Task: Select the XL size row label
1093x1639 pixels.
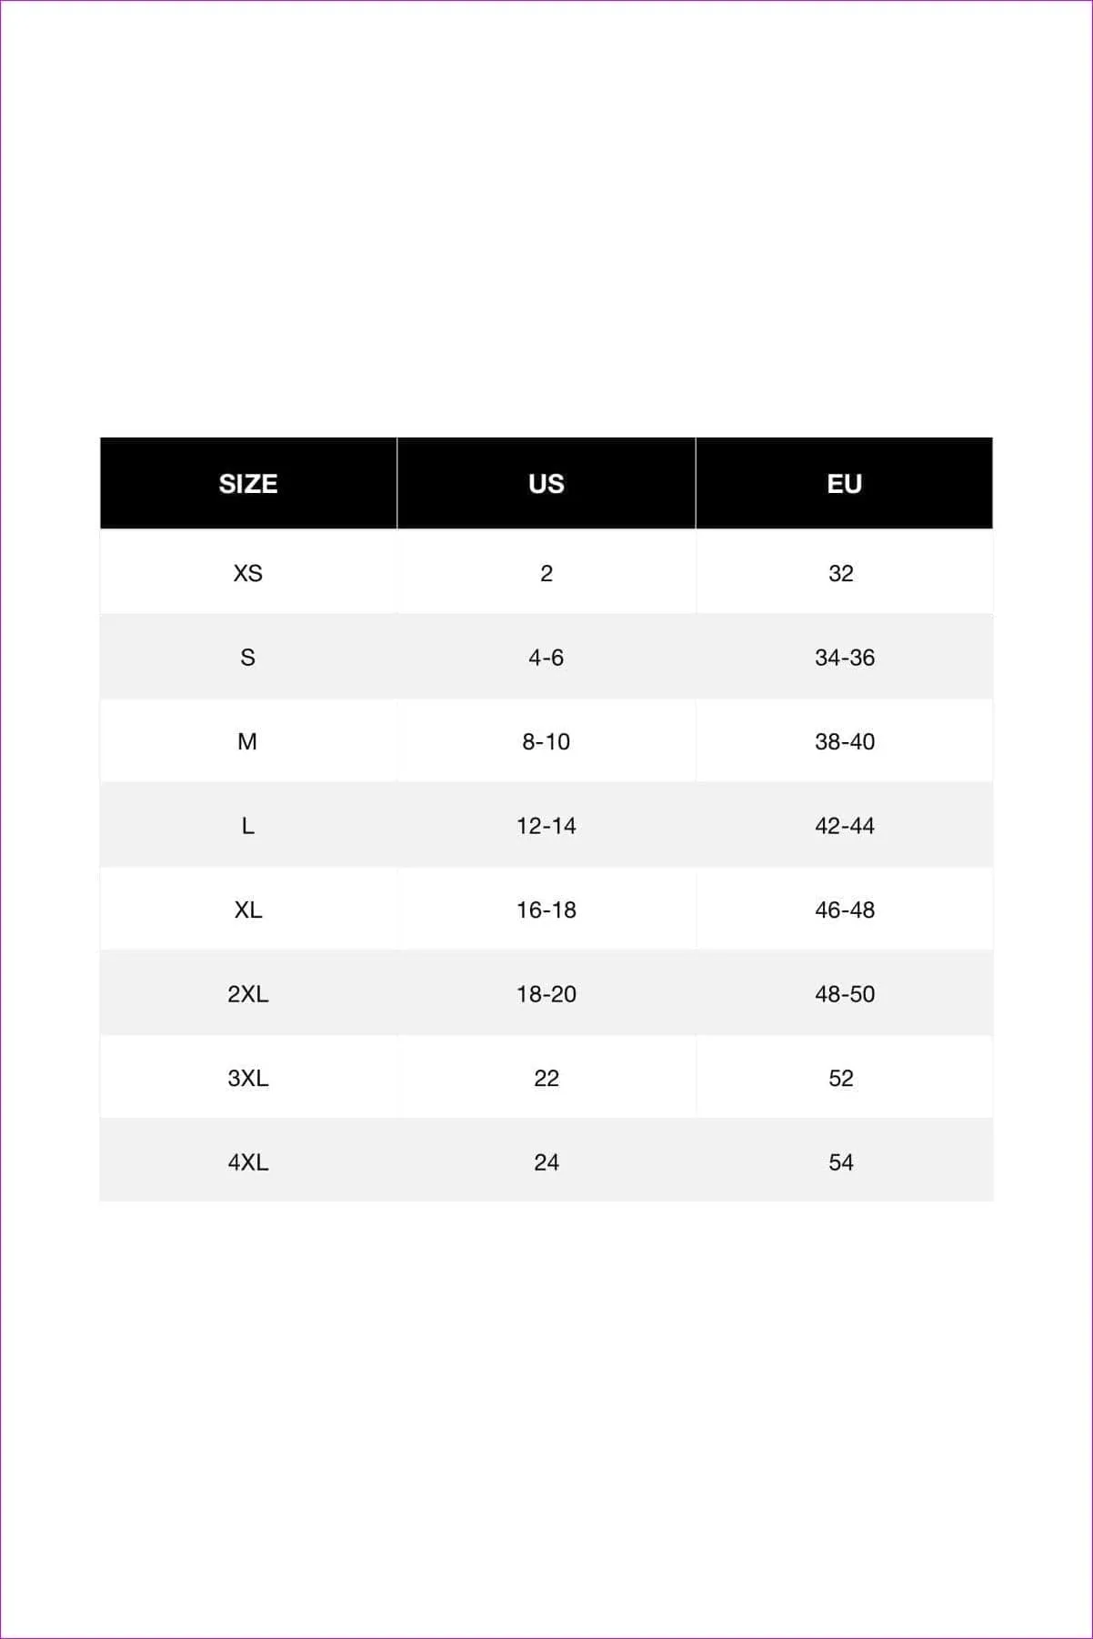Action: [248, 910]
